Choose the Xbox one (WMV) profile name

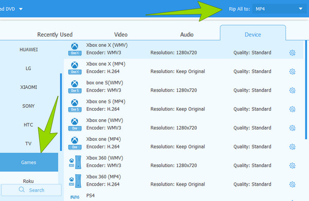[105, 120]
